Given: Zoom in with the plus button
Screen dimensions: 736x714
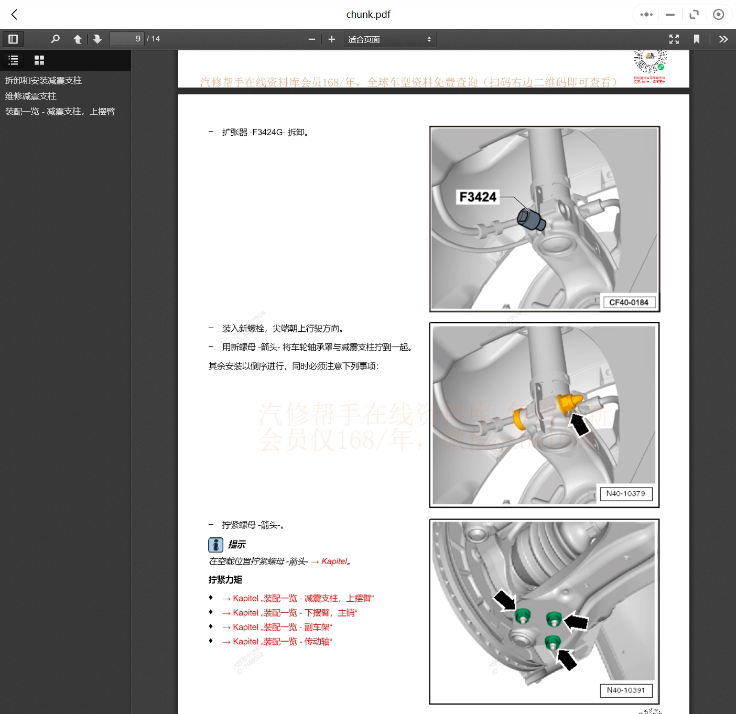Looking at the screenshot, I should pyautogui.click(x=331, y=39).
